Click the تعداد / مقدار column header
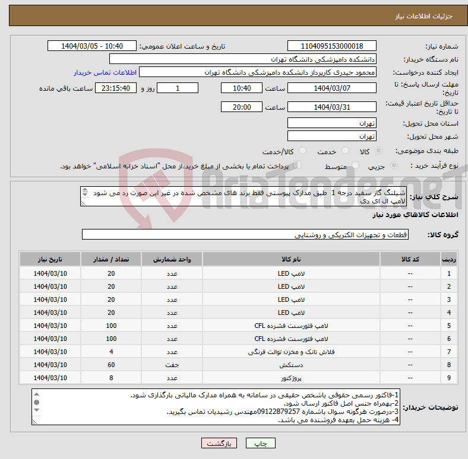The height and width of the screenshot is (459, 468). 111,259
